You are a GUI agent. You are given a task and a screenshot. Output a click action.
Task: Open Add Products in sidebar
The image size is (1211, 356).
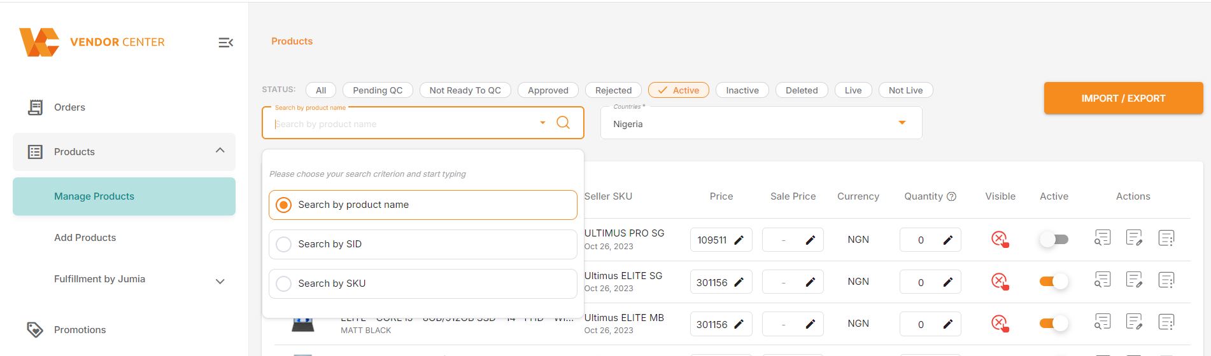[x=85, y=238]
